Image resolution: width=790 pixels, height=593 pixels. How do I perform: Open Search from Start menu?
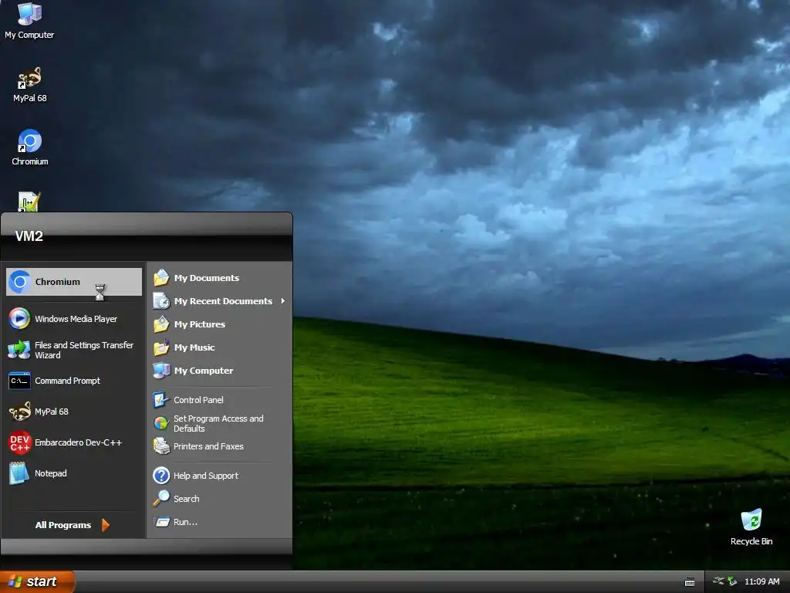click(x=220, y=499)
